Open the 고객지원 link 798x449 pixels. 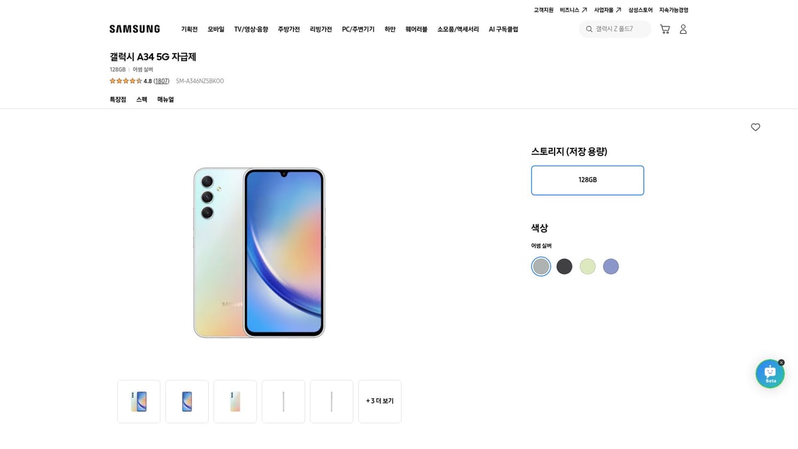tap(543, 10)
